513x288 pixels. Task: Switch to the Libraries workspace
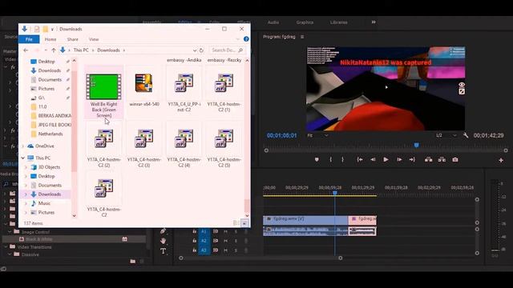(x=338, y=22)
